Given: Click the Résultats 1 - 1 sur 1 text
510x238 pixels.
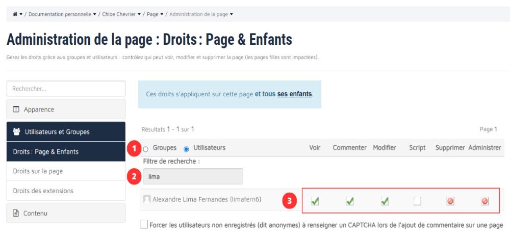Looking at the screenshot, I should (168, 129).
